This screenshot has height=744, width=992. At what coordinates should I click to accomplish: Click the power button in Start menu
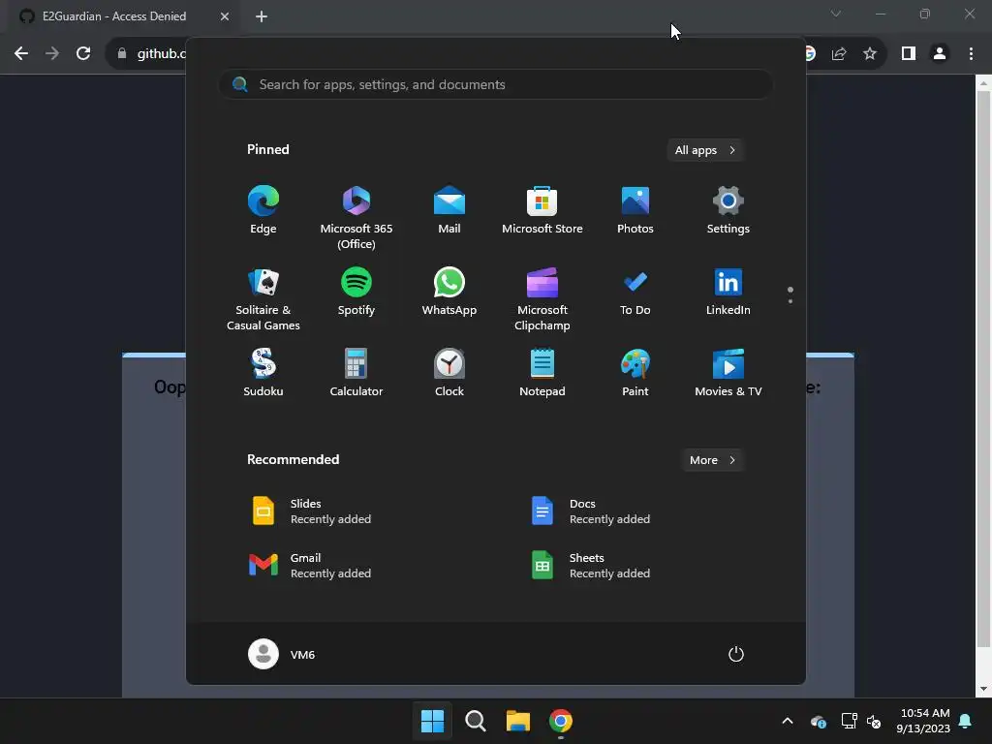pos(736,654)
